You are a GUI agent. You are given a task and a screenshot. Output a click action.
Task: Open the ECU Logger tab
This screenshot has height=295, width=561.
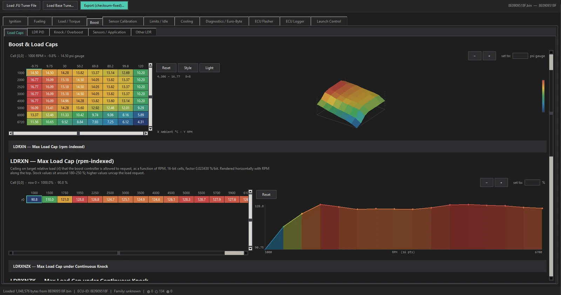[x=295, y=21]
